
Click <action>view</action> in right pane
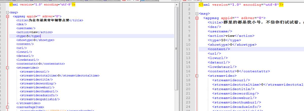(x=231, y=36)
